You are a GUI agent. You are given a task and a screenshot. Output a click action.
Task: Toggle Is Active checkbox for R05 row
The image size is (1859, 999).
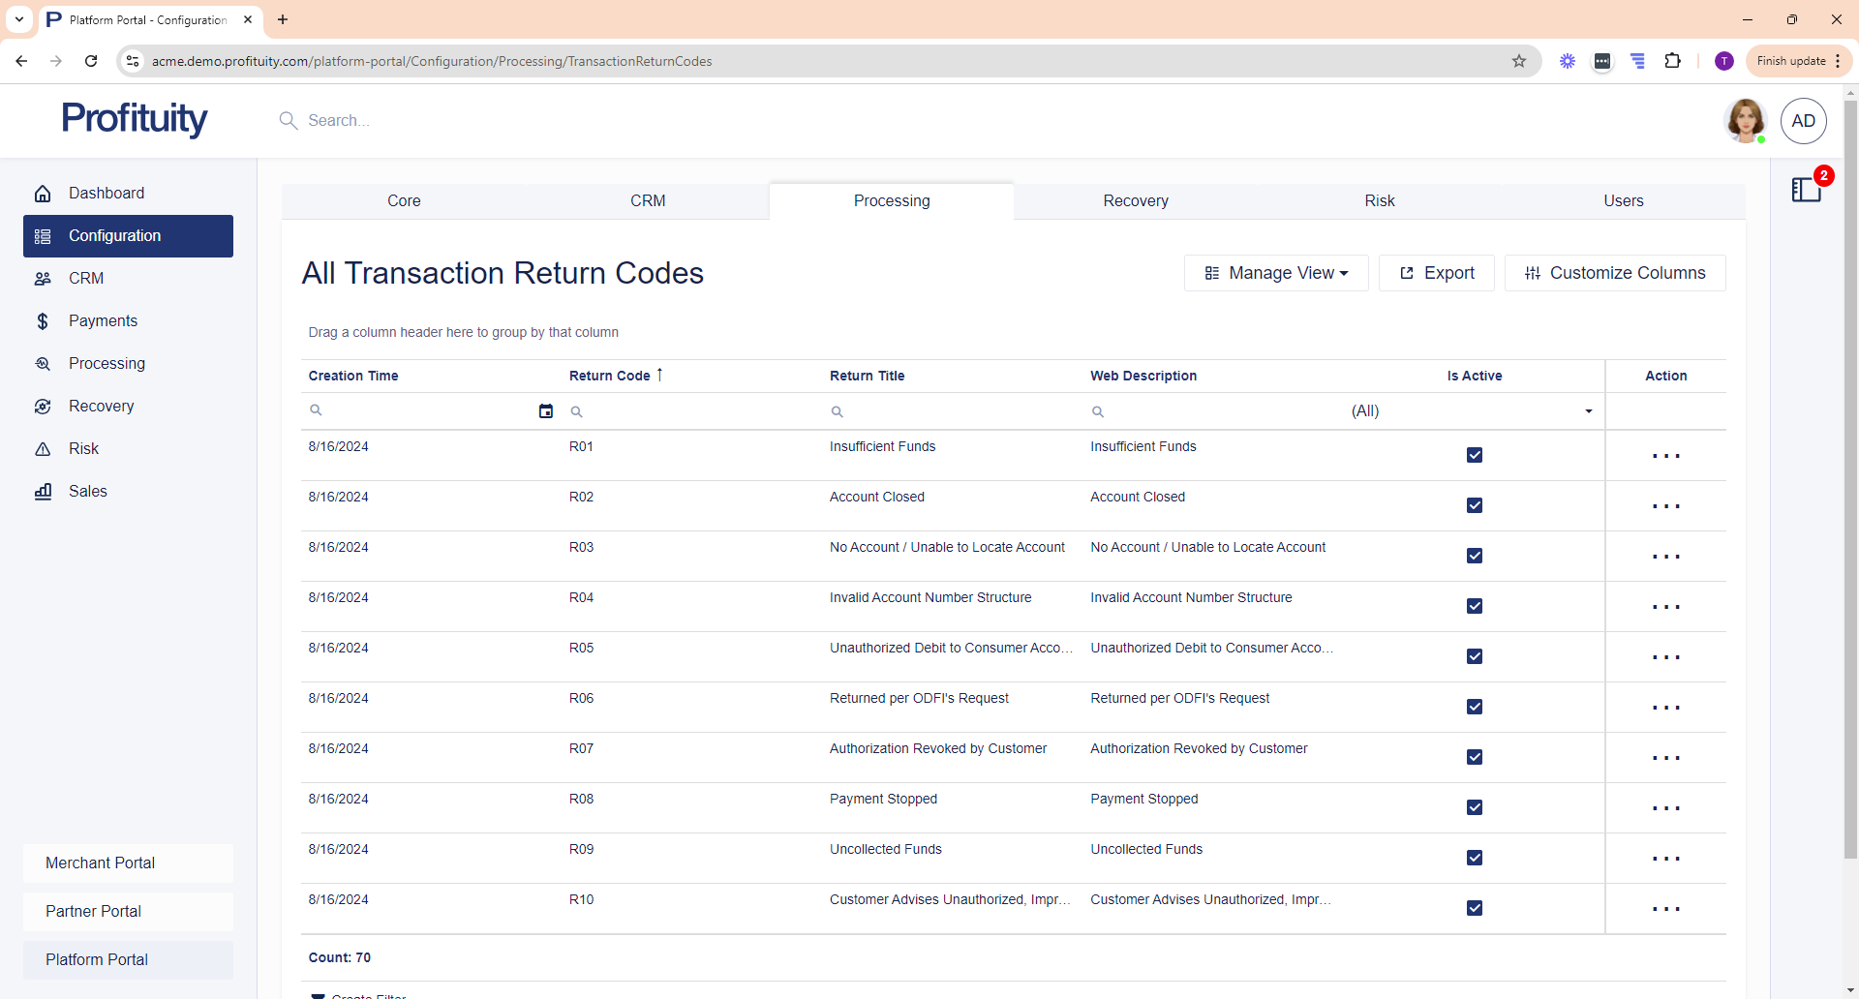[1475, 656]
